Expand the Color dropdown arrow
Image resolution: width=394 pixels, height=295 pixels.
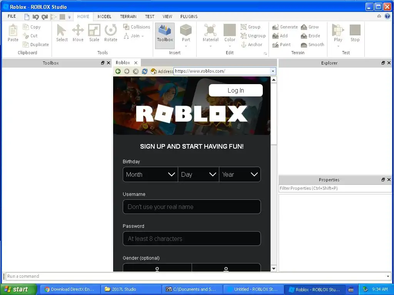point(230,46)
